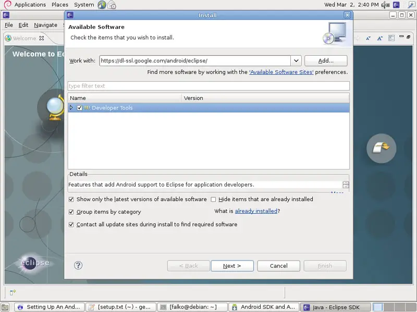Image resolution: width=417 pixels, height=312 pixels.
Task: Open the already installed link
Action: [256, 211]
